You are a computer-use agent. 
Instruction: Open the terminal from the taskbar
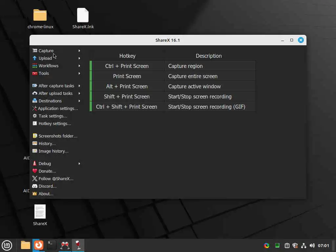(52, 245)
